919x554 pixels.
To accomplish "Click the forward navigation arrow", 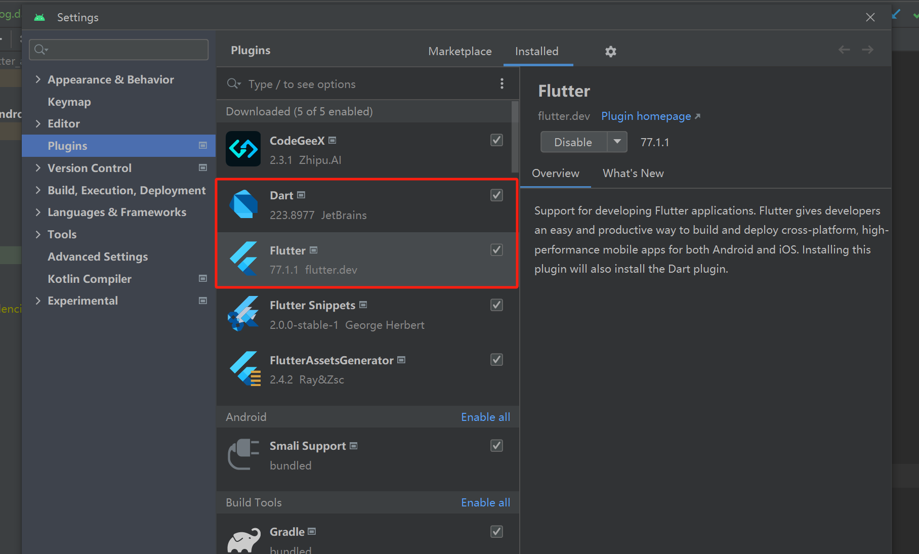I will point(868,50).
